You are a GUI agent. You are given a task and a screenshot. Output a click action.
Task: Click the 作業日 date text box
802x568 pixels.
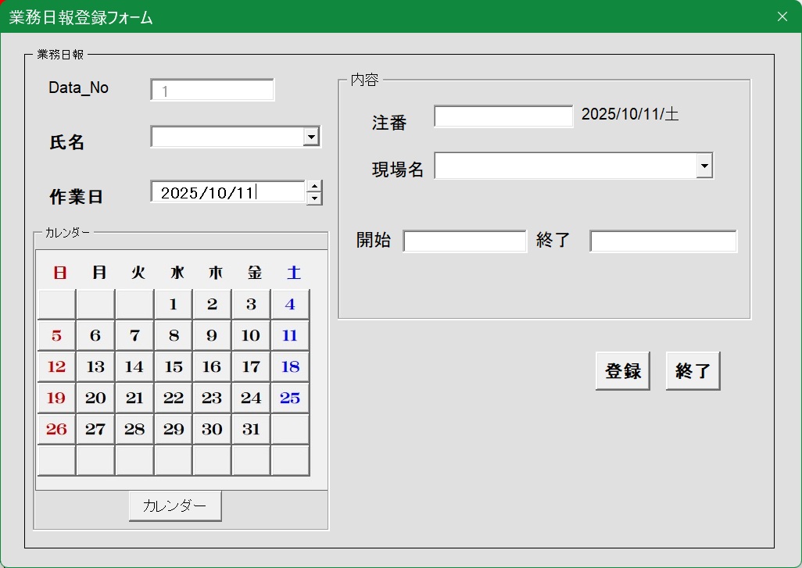click(x=227, y=192)
